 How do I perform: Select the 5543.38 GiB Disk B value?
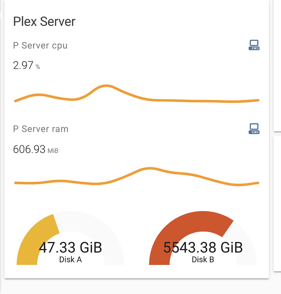(x=203, y=248)
